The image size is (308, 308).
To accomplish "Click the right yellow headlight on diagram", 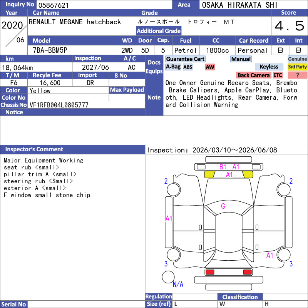I will coord(248,174).
